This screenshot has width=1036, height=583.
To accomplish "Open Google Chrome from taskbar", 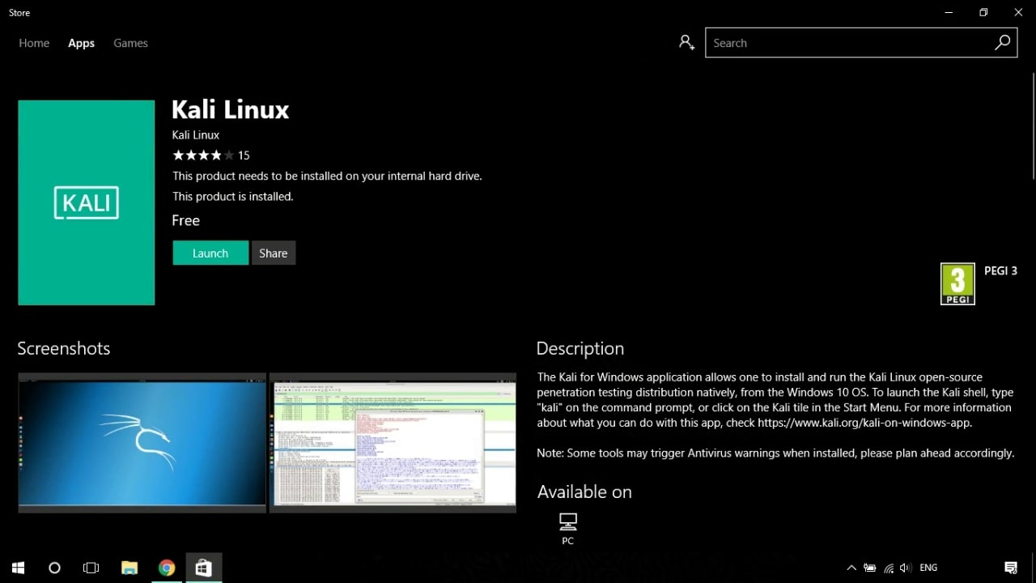I will [167, 568].
